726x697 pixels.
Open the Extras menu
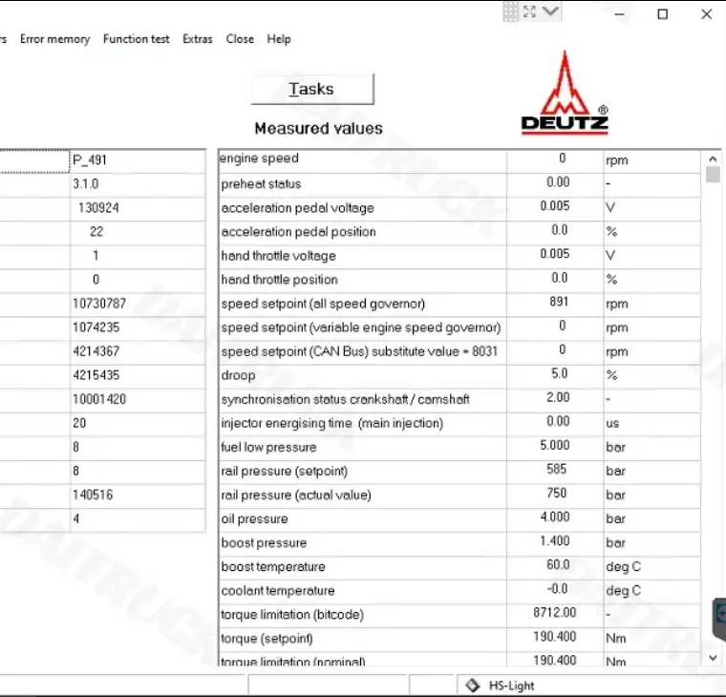point(198,39)
